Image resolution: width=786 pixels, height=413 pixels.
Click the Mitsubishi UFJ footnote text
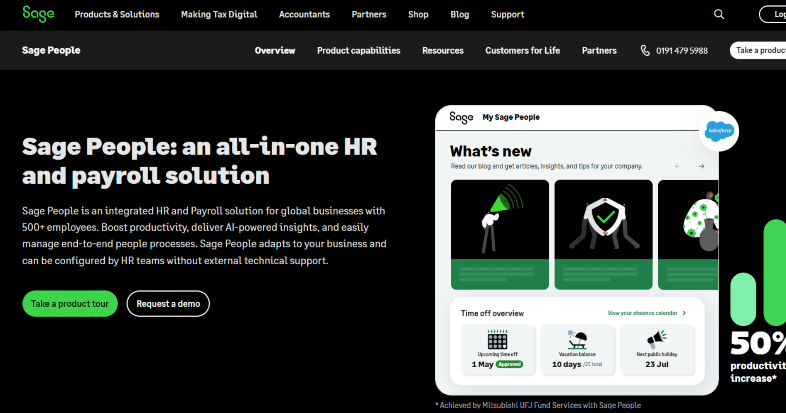pos(538,405)
